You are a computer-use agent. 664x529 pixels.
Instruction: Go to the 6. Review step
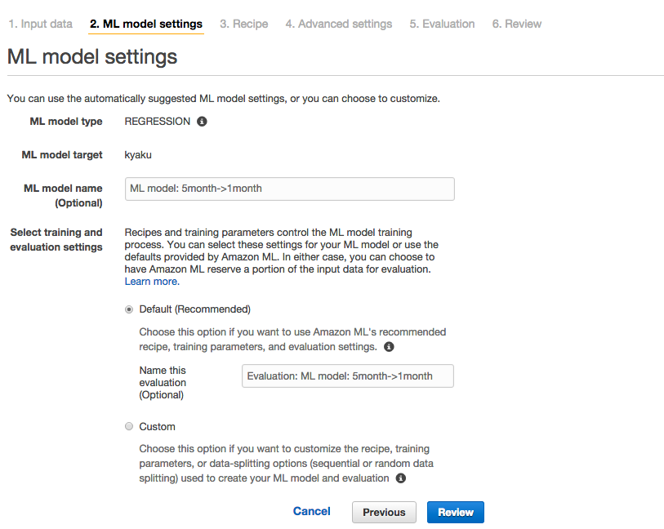click(x=517, y=24)
